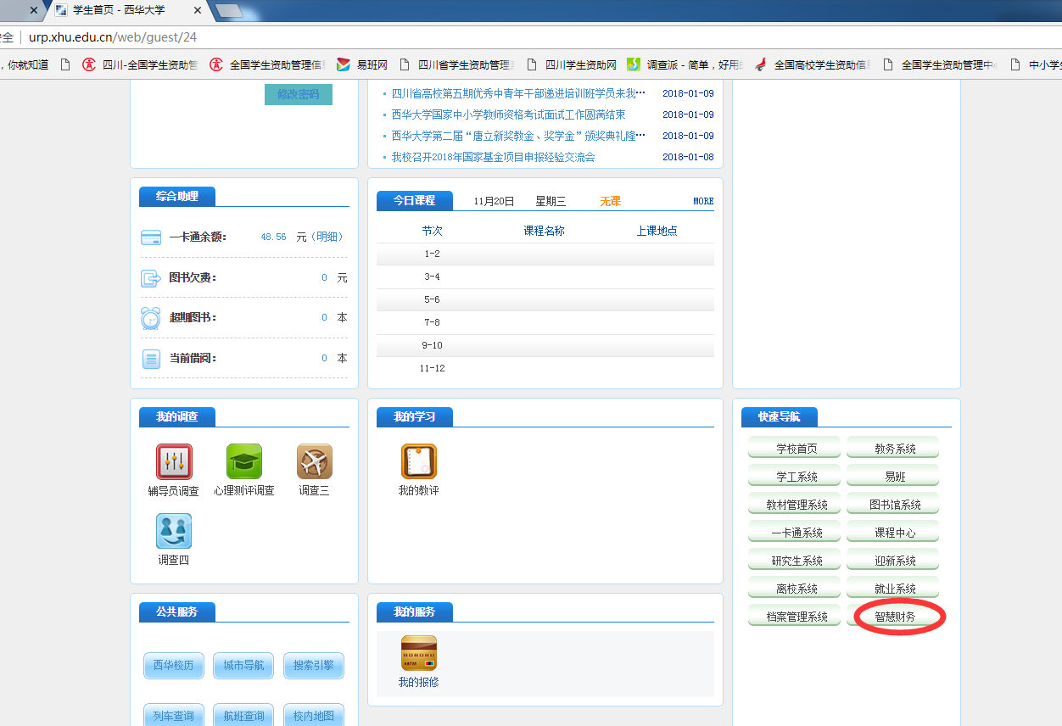Click the 图书欠费 icon
This screenshot has height=726, width=1062.
[151, 278]
